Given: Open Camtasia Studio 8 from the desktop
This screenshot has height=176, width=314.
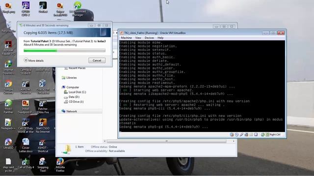Looking at the screenshot, I should click(x=26, y=71).
